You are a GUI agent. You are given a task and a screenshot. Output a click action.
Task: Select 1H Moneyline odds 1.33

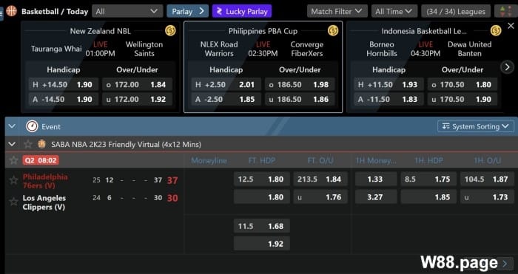376,179
